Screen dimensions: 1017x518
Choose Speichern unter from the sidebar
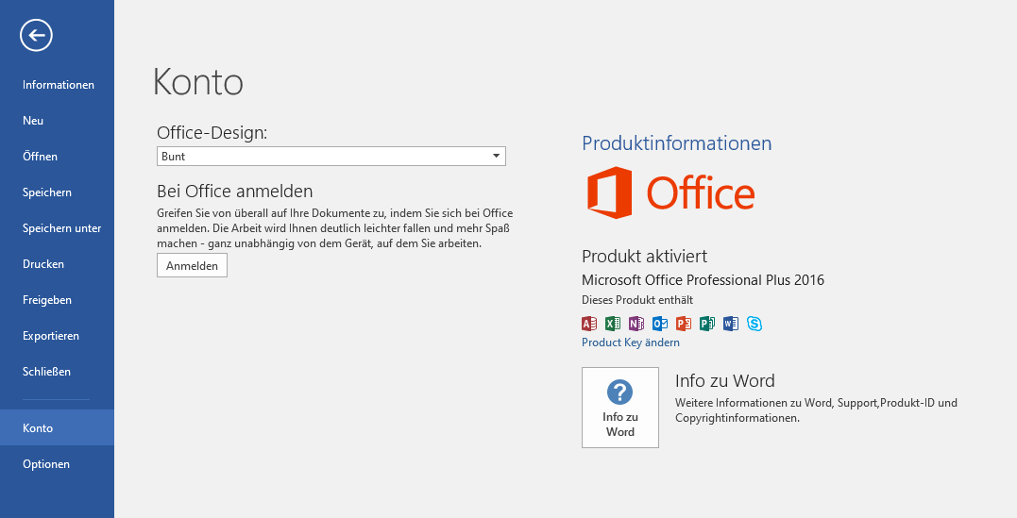click(x=61, y=228)
